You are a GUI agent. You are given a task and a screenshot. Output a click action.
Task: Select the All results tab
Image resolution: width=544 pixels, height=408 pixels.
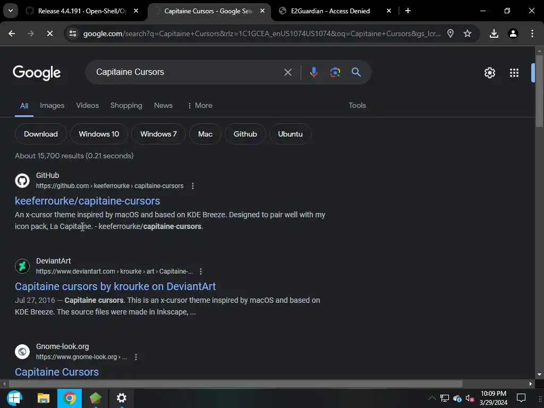click(24, 106)
